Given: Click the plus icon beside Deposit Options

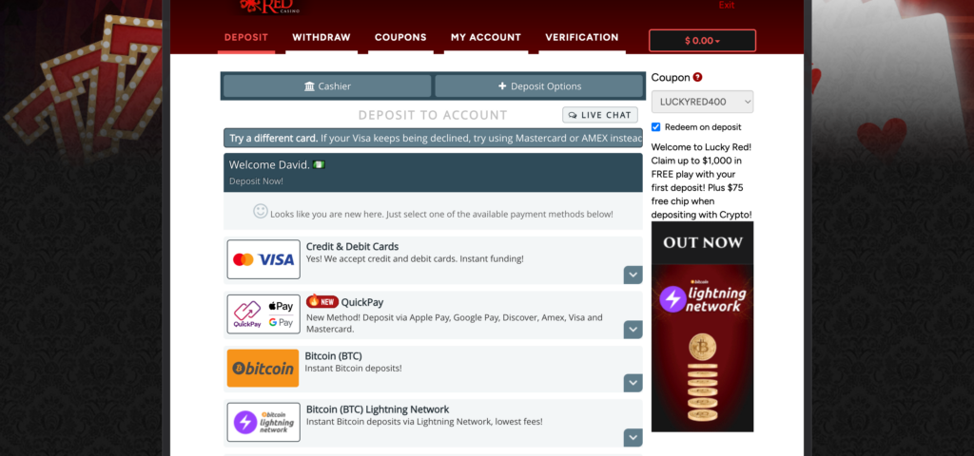Looking at the screenshot, I should click(502, 86).
